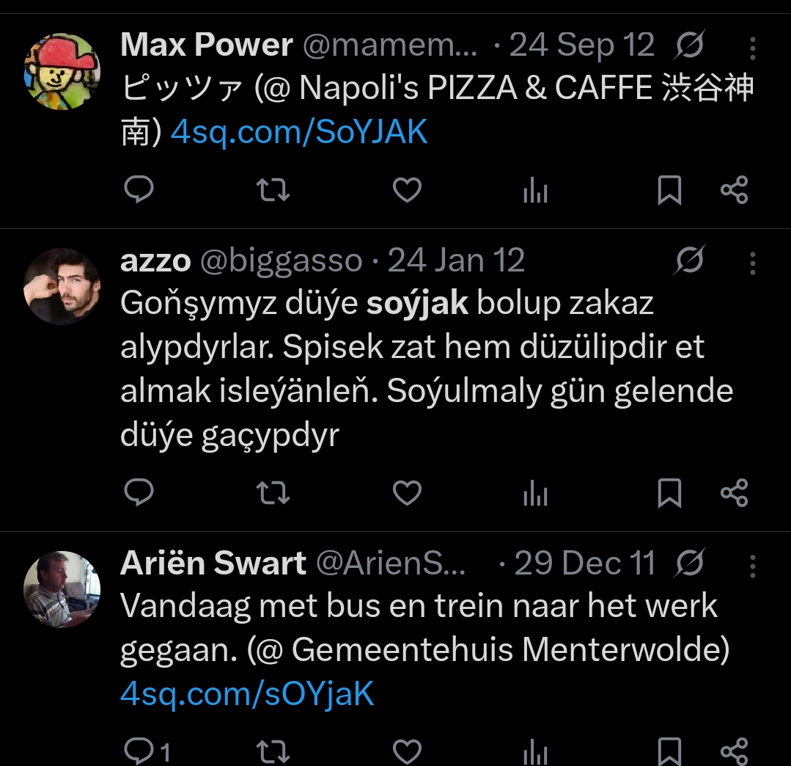Bookmark Max Power's tweet
Viewport: 791px width, 766px height.
click(669, 190)
